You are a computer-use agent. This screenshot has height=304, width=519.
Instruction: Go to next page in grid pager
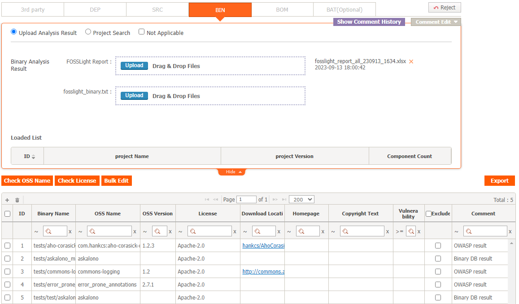coord(275,199)
